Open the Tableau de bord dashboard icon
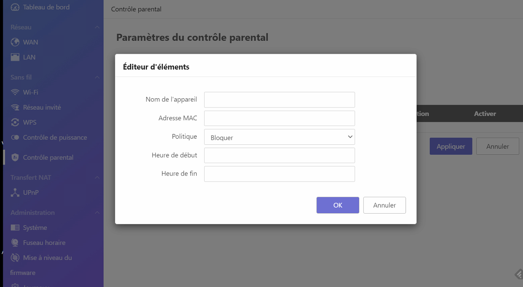This screenshot has width=523, height=287. (x=15, y=7)
